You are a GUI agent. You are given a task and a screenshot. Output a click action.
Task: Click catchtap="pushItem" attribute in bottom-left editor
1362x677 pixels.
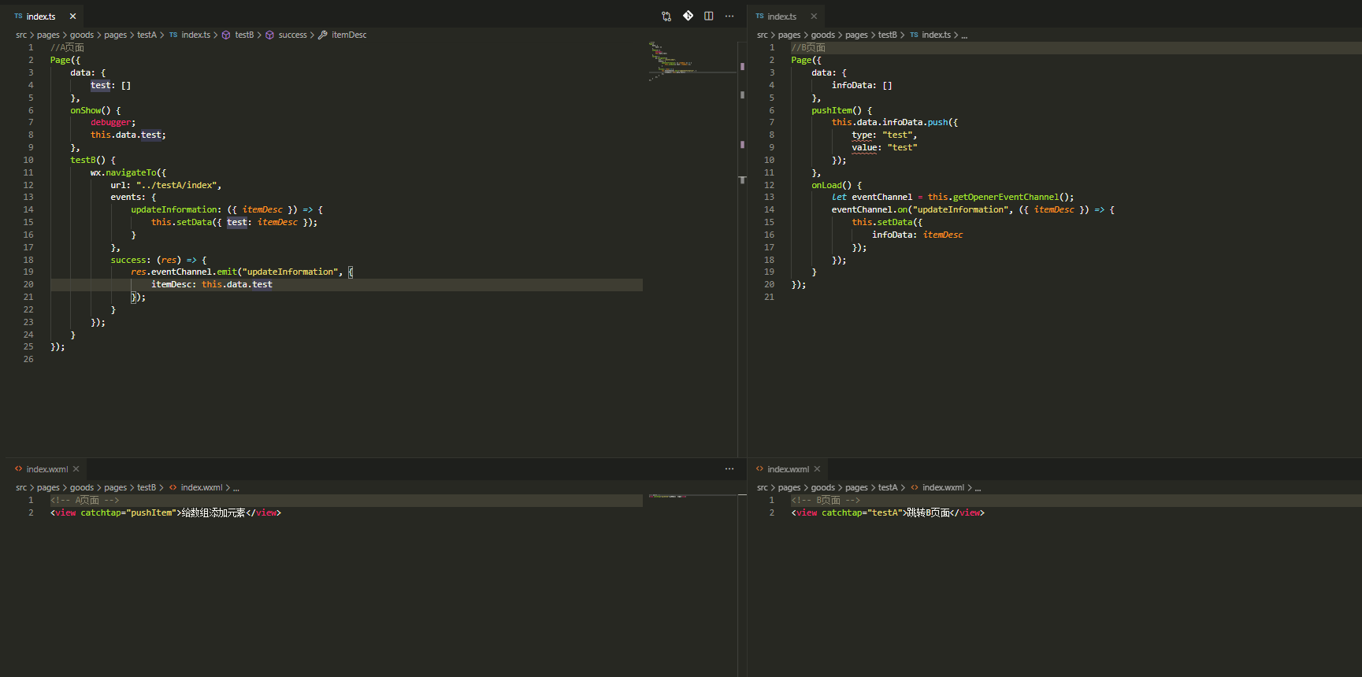pyautogui.click(x=128, y=512)
